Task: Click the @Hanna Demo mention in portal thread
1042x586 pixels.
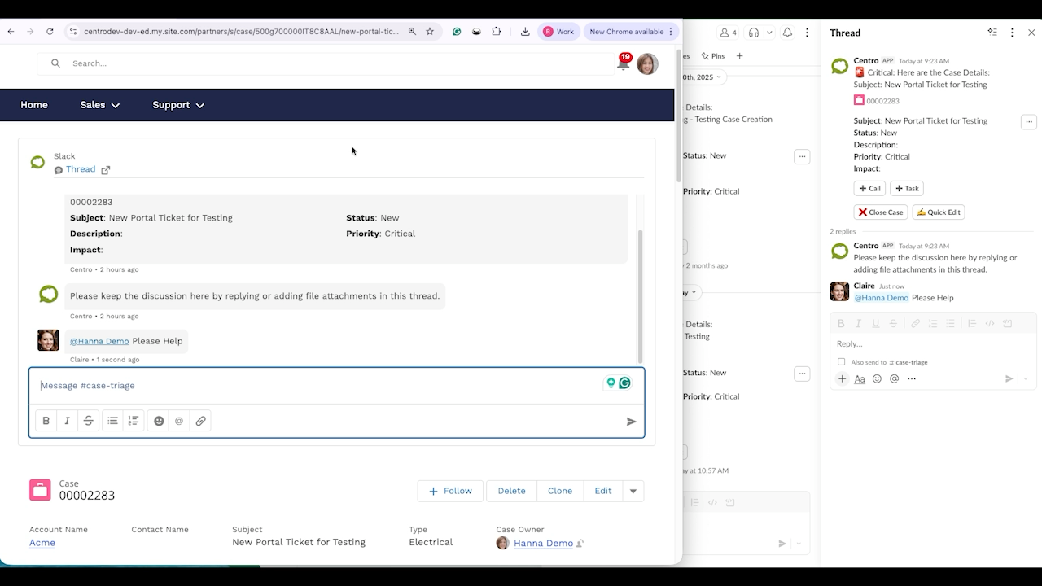Action: tap(99, 341)
